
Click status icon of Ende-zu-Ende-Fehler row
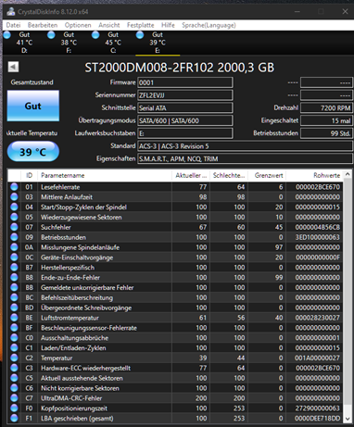[x=14, y=277]
